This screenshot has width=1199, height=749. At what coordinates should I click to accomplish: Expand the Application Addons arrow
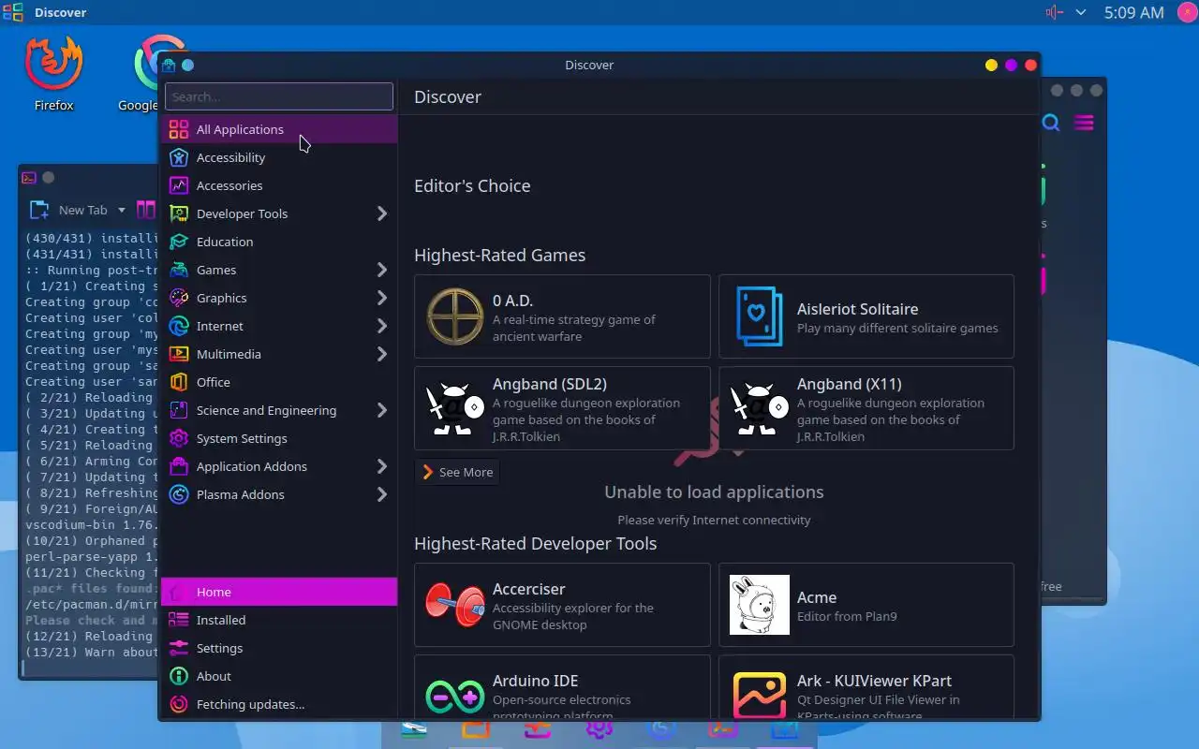coord(382,466)
